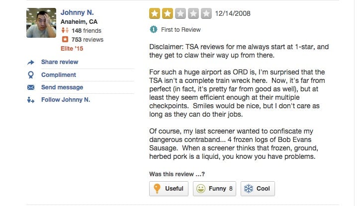Screen dimensions: 357x206
Task: Vote this review as Funny
Action: click(214, 189)
